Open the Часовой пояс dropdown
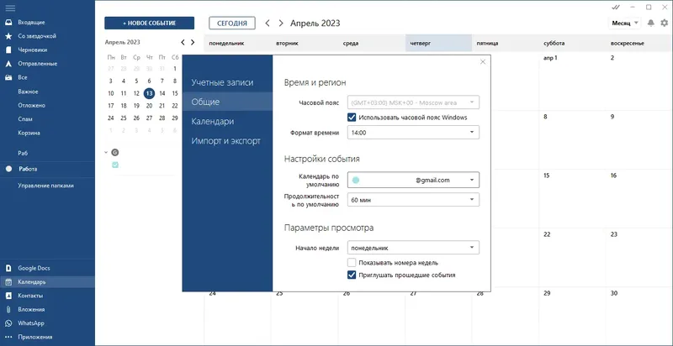Image resolution: width=673 pixels, height=346 pixels. (413, 102)
